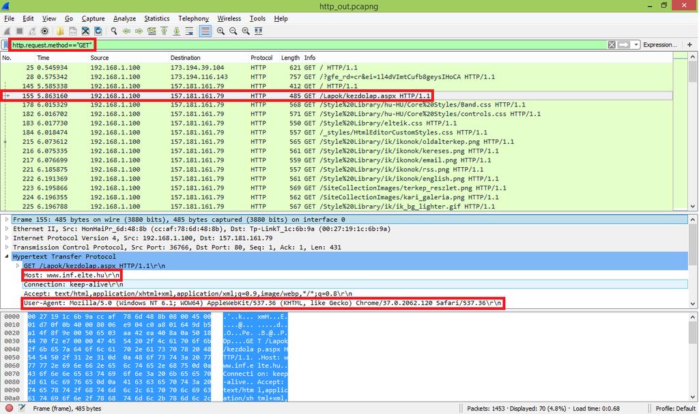Viewport: 699px width, 414px height.
Task: Click the open capture file folder icon
Action: pyautogui.click(x=60, y=31)
